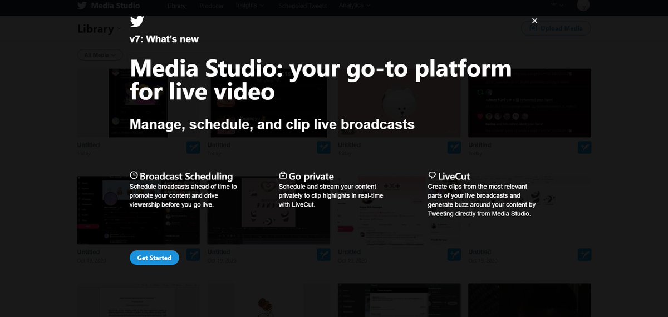
Task: Click the Twitter bird logo above v7 What's new
Action: coord(137,21)
